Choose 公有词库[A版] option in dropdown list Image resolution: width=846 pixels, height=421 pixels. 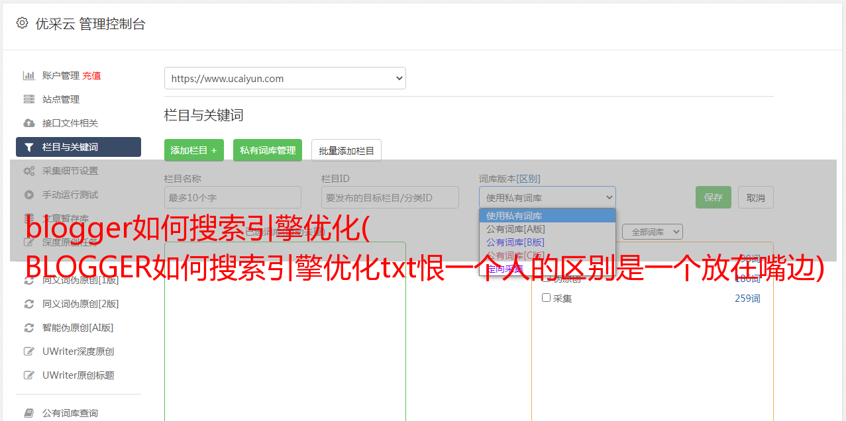click(x=547, y=229)
